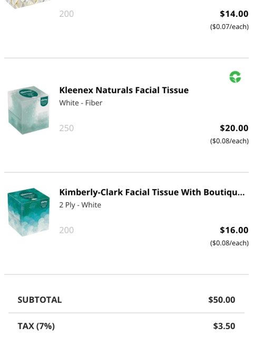Select the White - Fiber description text
The image size is (253, 337).
[81, 103]
